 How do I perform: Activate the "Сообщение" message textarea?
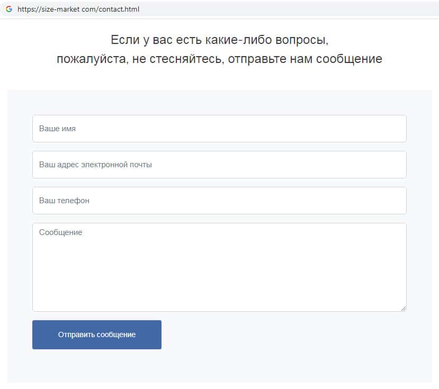click(x=219, y=267)
